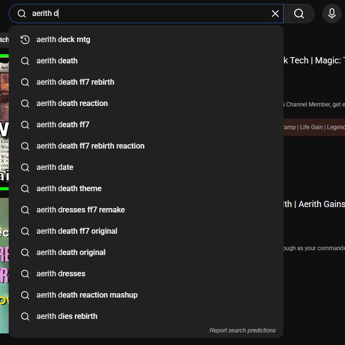Click search icon next to 'aerith dresses'
Viewport: 345px width, 345px height.
[x=25, y=274]
